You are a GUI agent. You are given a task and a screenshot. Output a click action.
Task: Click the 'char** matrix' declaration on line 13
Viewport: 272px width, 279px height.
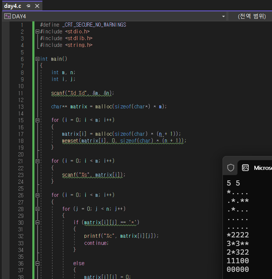tap(69, 106)
